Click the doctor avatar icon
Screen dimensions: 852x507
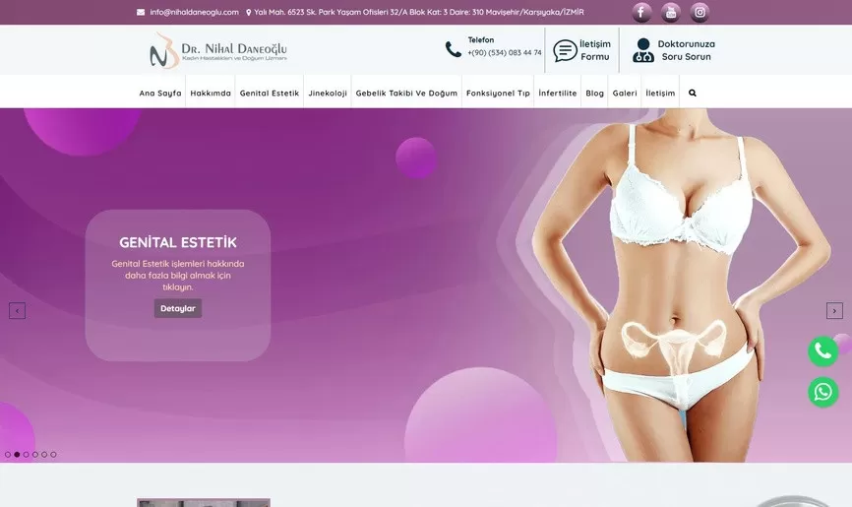[643, 50]
